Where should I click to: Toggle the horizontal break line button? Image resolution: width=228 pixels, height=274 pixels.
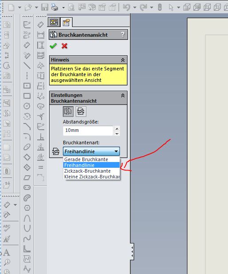81,111
